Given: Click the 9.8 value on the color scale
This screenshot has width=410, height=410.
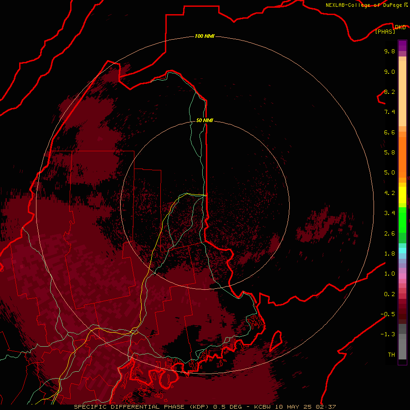Looking at the screenshot, I should point(389,51).
